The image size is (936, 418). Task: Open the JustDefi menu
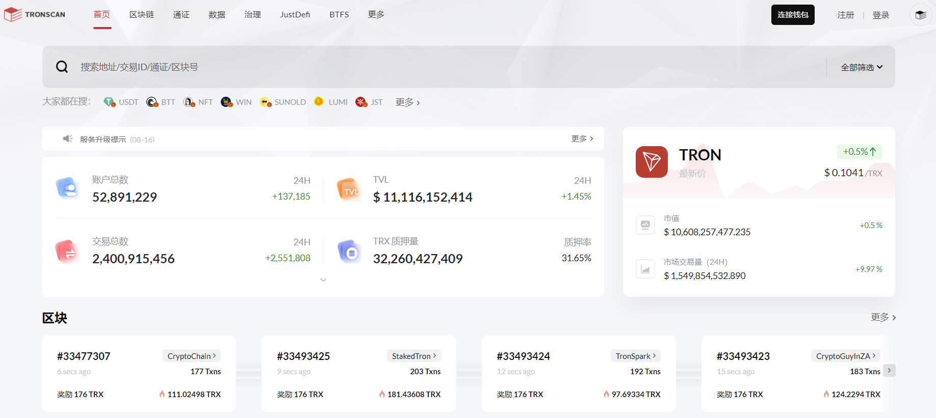(295, 14)
